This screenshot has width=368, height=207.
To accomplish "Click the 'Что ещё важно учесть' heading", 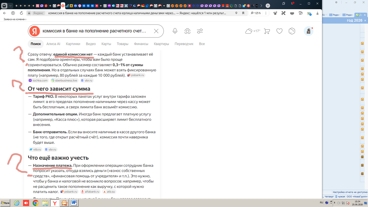I will pyautogui.click(x=58, y=158).
